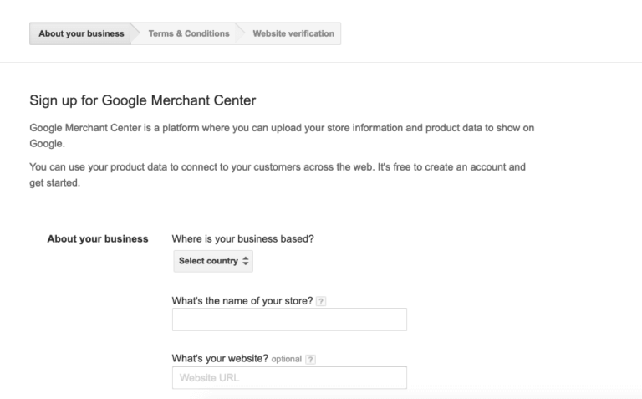Click the 'Sign up for Google Merchant Center' heading
The height and width of the screenshot is (399, 642).
pos(142,100)
